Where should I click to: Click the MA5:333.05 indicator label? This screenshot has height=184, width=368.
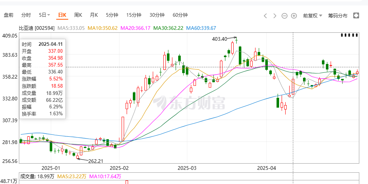pos(71,28)
